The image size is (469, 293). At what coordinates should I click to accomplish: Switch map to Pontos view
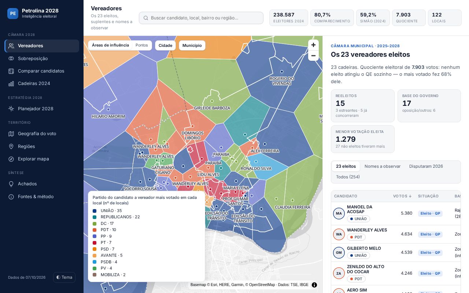tap(142, 45)
